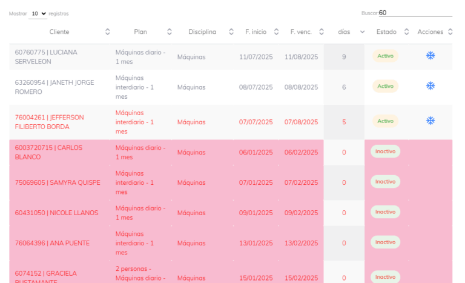This screenshot has height=283, width=465.
Task: Open the records-per-page dropdown showing 10
Action: (38, 13)
